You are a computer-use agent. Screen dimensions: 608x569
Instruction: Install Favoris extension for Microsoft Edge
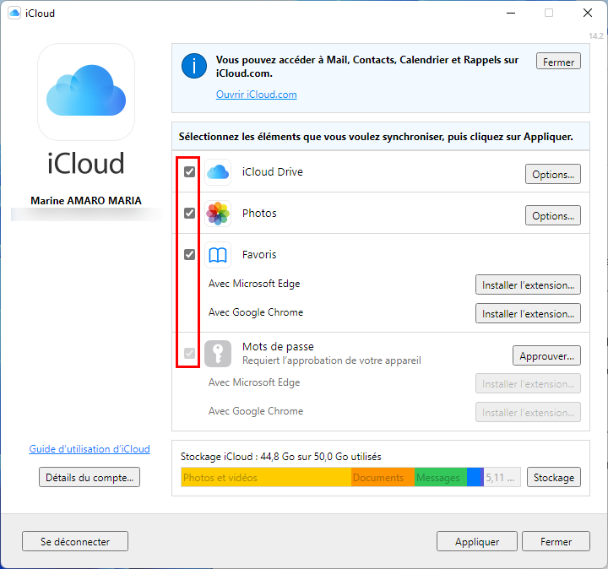coord(528,284)
